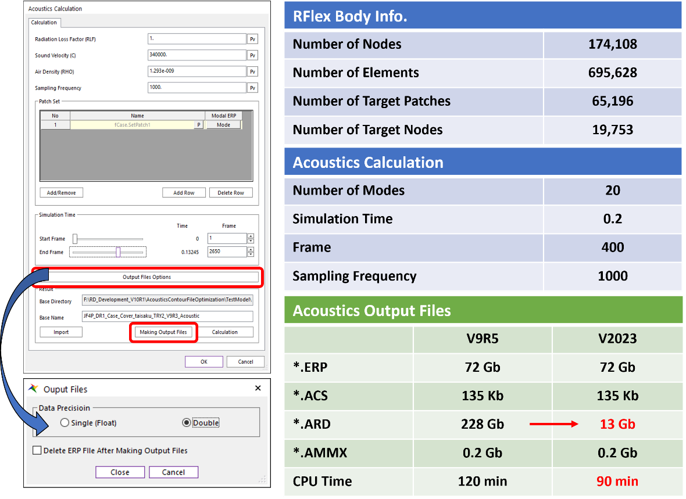Close the Ouput Files dialog with X
The width and height of the screenshot is (686, 499).
point(258,389)
